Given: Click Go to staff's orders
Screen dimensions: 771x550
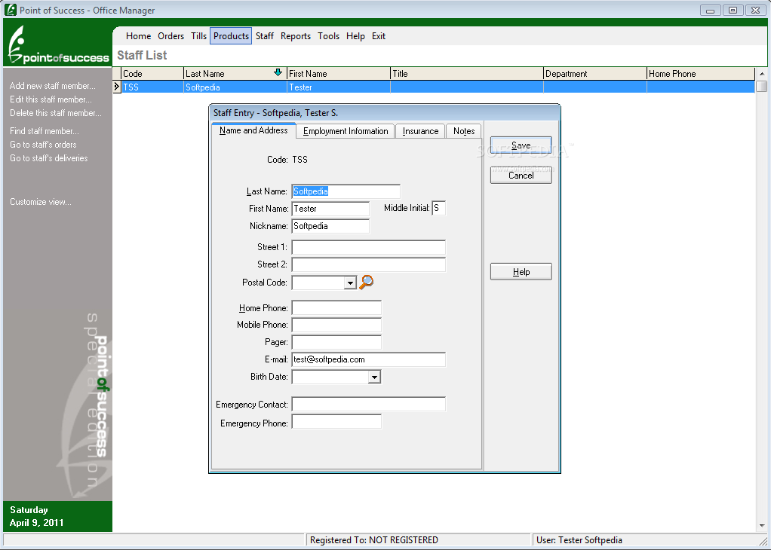Looking at the screenshot, I should [43, 145].
